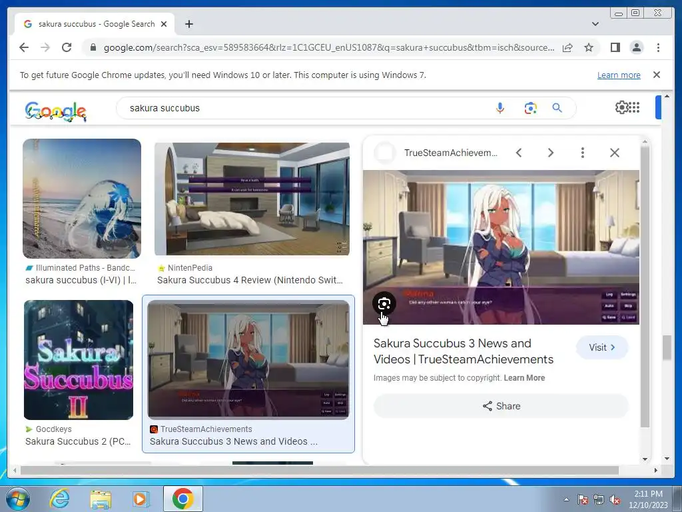The image size is (682, 512).
Task: Open the Windows Start menu
Action: pos(17,499)
